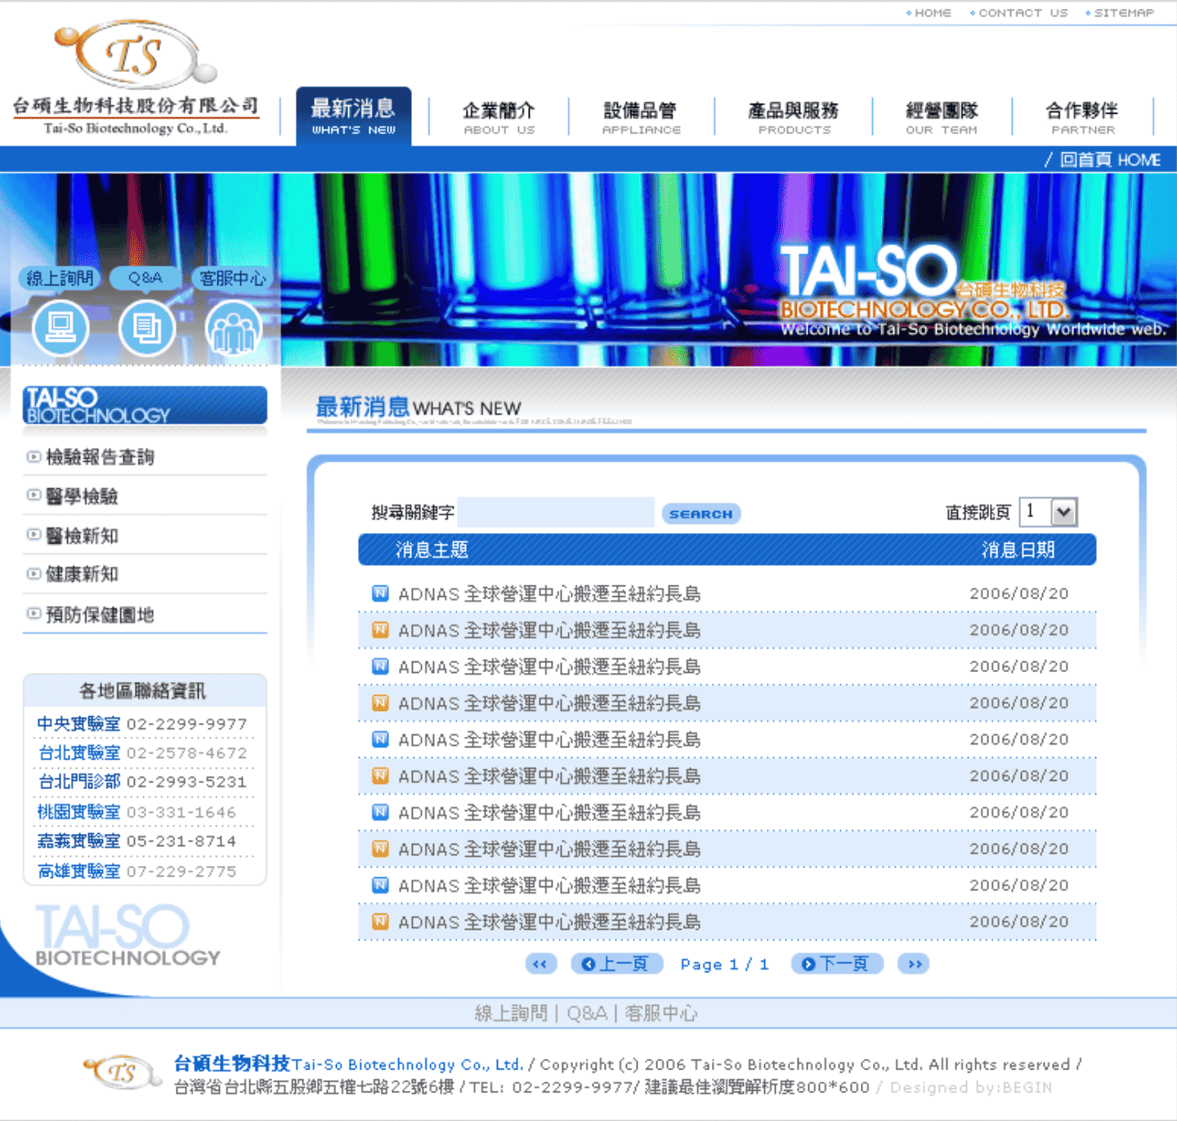Click the fourth news row's orange N icon
The image size is (1177, 1121).
[380, 702]
